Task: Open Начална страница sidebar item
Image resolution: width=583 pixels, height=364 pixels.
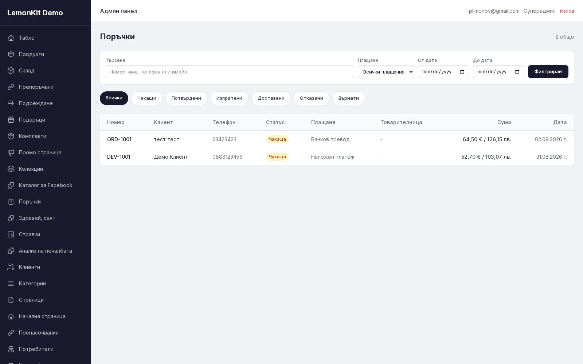Action: point(46,316)
